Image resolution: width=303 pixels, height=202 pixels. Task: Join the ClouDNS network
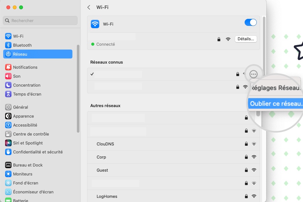[x=173, y=144]
